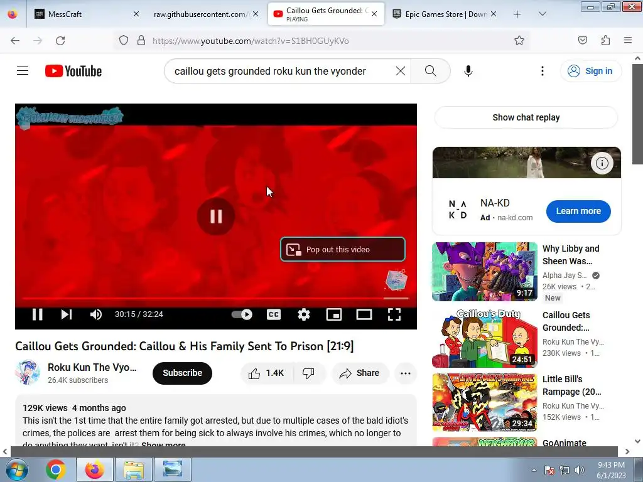Open the Caillou's Duty video thumbnail
Viewport: 643px width, 482px height.
(484, 338)
